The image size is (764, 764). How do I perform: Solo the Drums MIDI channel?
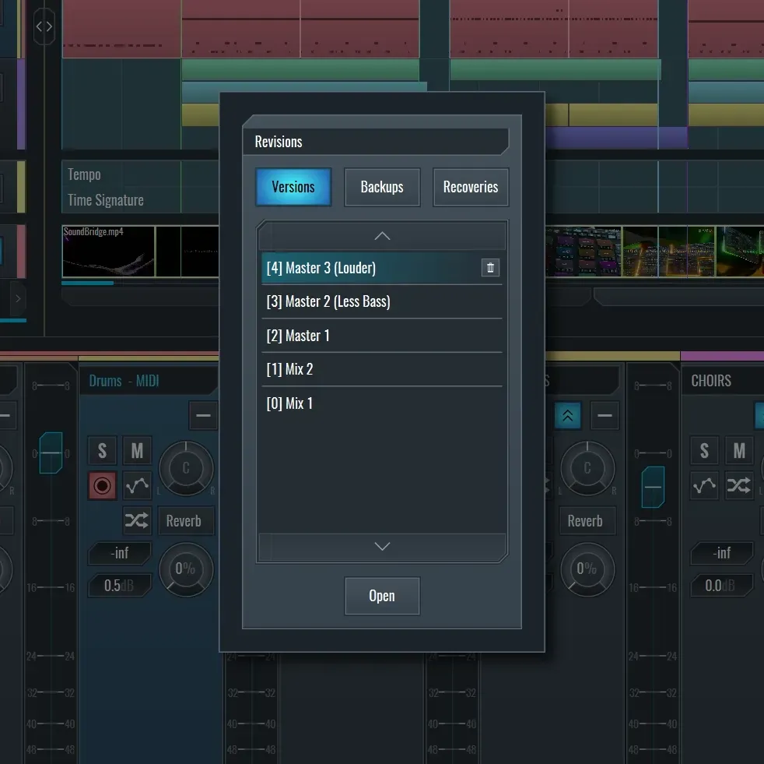point(102,451)
